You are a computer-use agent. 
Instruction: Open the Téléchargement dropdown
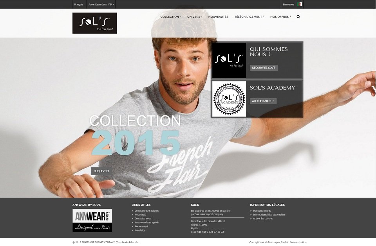pos(249,17)
